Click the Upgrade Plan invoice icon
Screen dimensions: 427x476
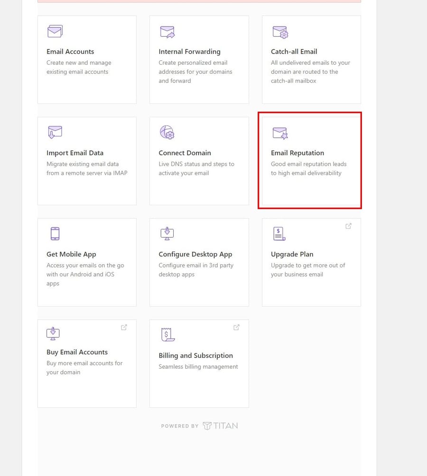click(x=279, y=234)
